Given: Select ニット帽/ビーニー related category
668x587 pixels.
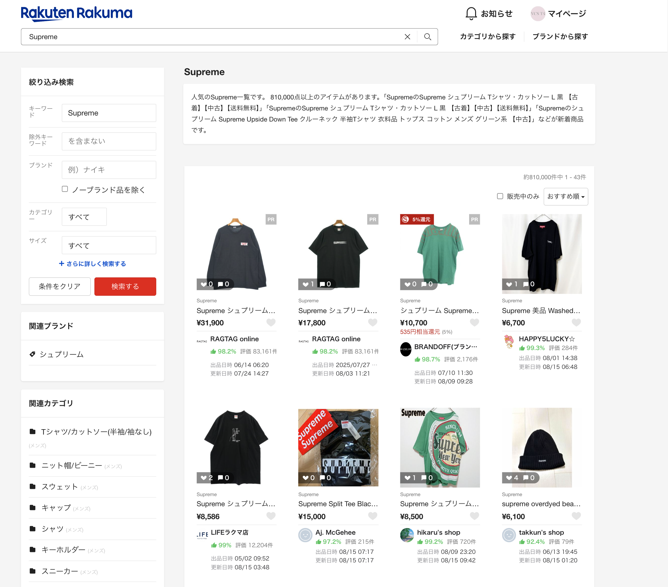Looking at the screenshot, I should point(72,465).
